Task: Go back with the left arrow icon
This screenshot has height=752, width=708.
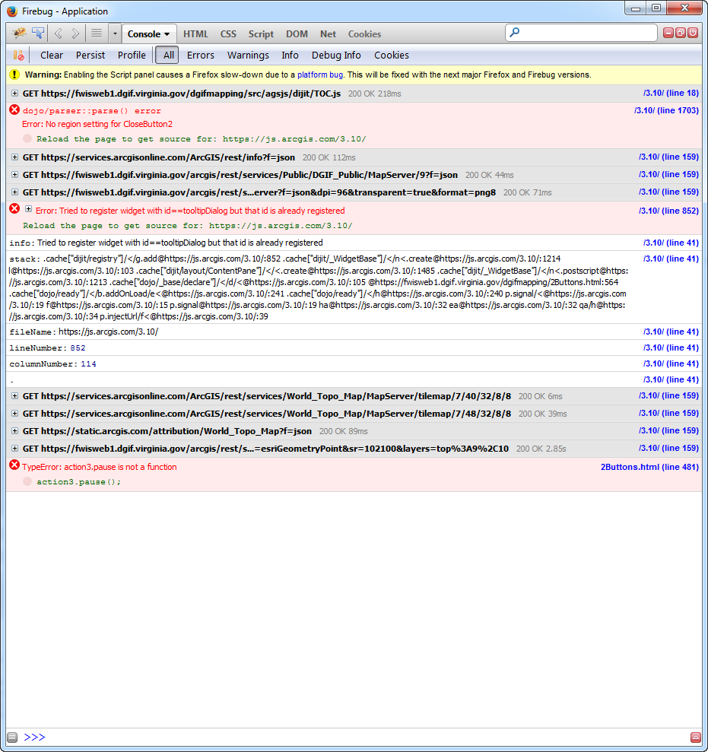Action: click(x=59, y=33)
